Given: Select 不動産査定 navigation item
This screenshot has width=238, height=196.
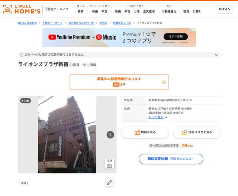Looking at the screenshot, I should pyautogui.click(x=169, y=11).
